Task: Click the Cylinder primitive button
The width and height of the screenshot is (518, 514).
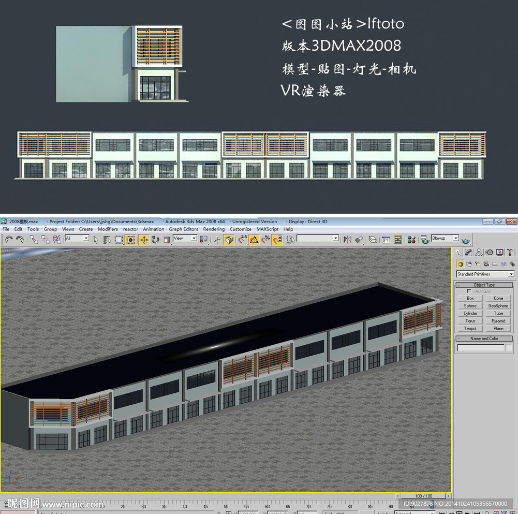Action: point(470,313)
